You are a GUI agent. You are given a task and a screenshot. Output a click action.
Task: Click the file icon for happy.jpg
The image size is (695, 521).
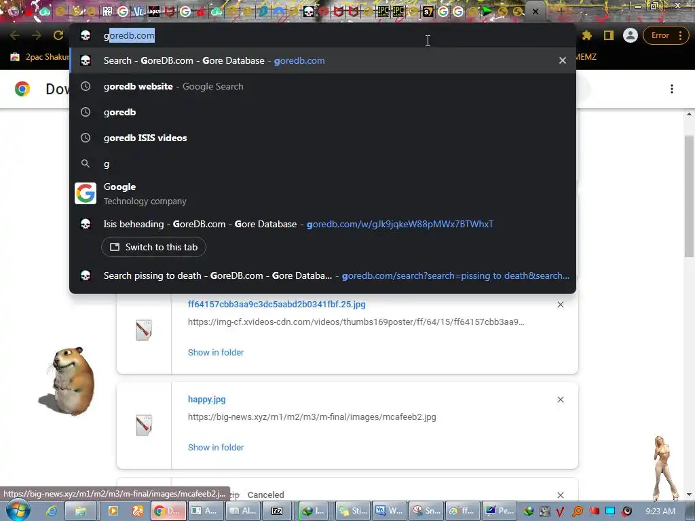(144, 425)
